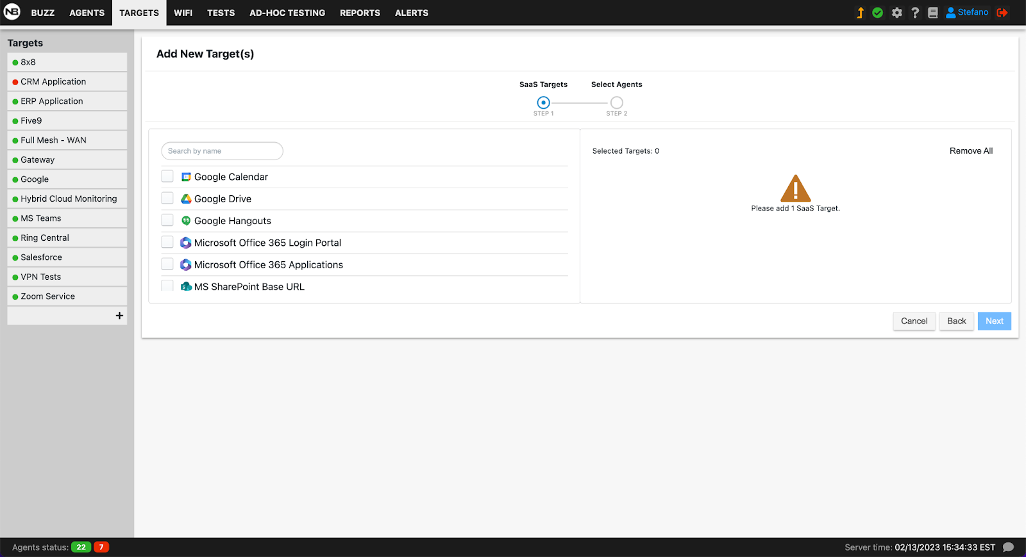Select Hybrid Cloud Monitoring target

pyautogui.click(x=67, y=199)
